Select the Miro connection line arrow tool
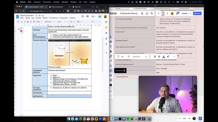This screenshot has height=122, width=218. click(x=111, y=61)
